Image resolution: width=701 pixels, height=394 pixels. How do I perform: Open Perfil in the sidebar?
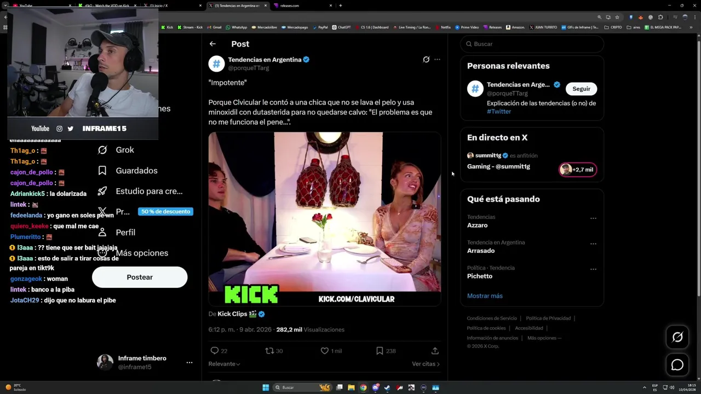pos(117,232)
